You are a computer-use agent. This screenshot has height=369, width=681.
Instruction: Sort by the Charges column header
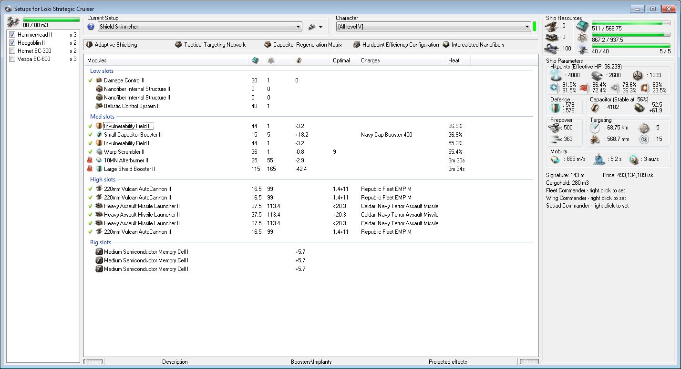click(x=402, y=60)
